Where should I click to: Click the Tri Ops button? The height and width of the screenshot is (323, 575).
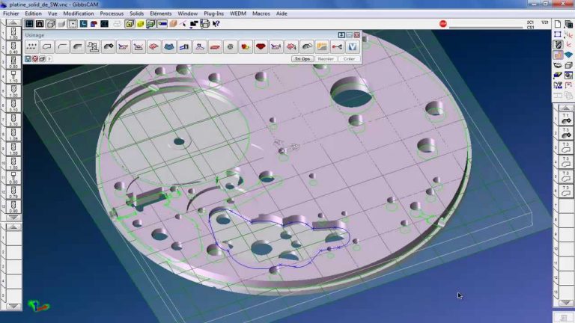pyautogui.click(x=302, y=59)
